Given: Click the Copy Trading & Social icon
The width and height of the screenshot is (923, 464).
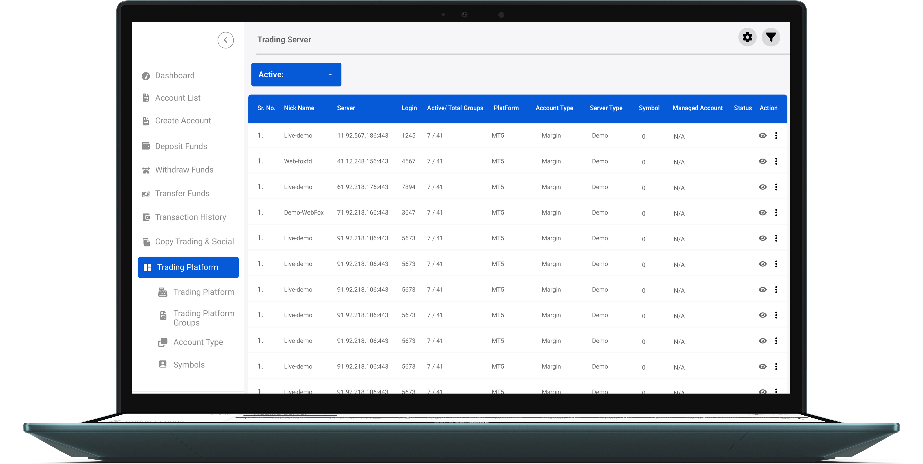Looking at the screenshot, I should 146,242.
